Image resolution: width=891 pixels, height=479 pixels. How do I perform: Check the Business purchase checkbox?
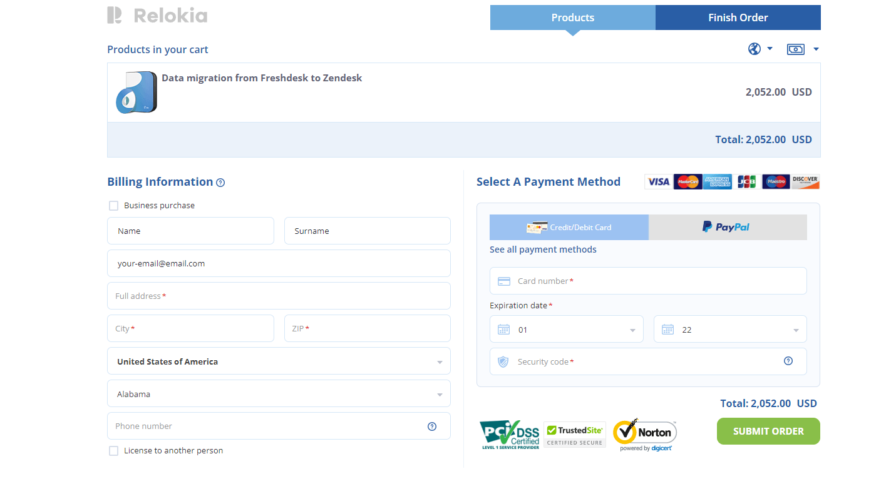pos(113,206)
